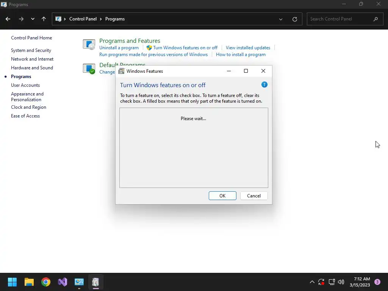Expand the chevron before Control Panel breadcrumb
Viewport: 388px width, 291px height.
(65, 19)
